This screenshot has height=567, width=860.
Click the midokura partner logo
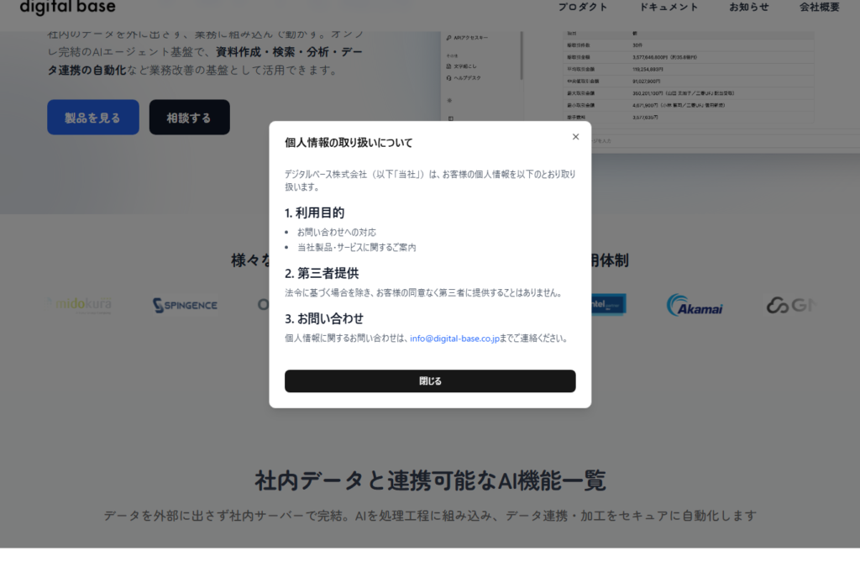tap(80, 304)
